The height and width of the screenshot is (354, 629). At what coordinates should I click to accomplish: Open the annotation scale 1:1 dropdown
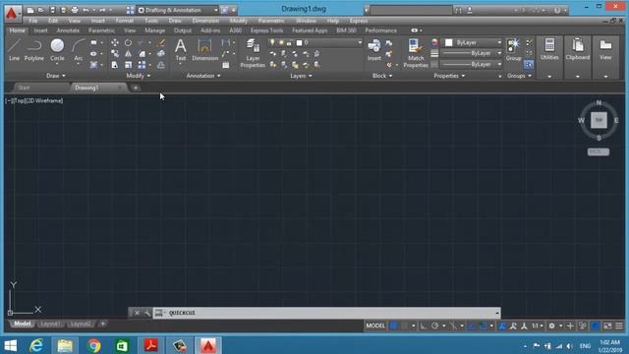click(538, 325)
